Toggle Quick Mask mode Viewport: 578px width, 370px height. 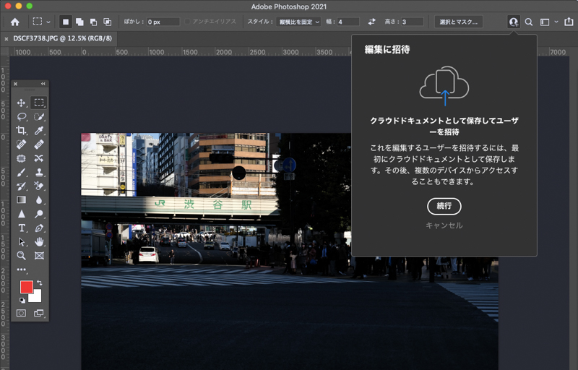22,313
